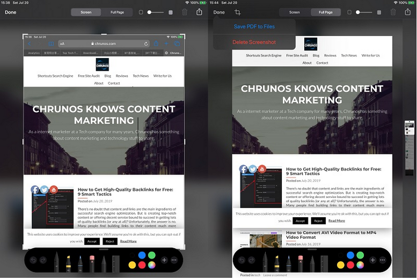Pick the red color swatch in the left toolbar
The image size is (417, 280).
(x=142, y=265)
